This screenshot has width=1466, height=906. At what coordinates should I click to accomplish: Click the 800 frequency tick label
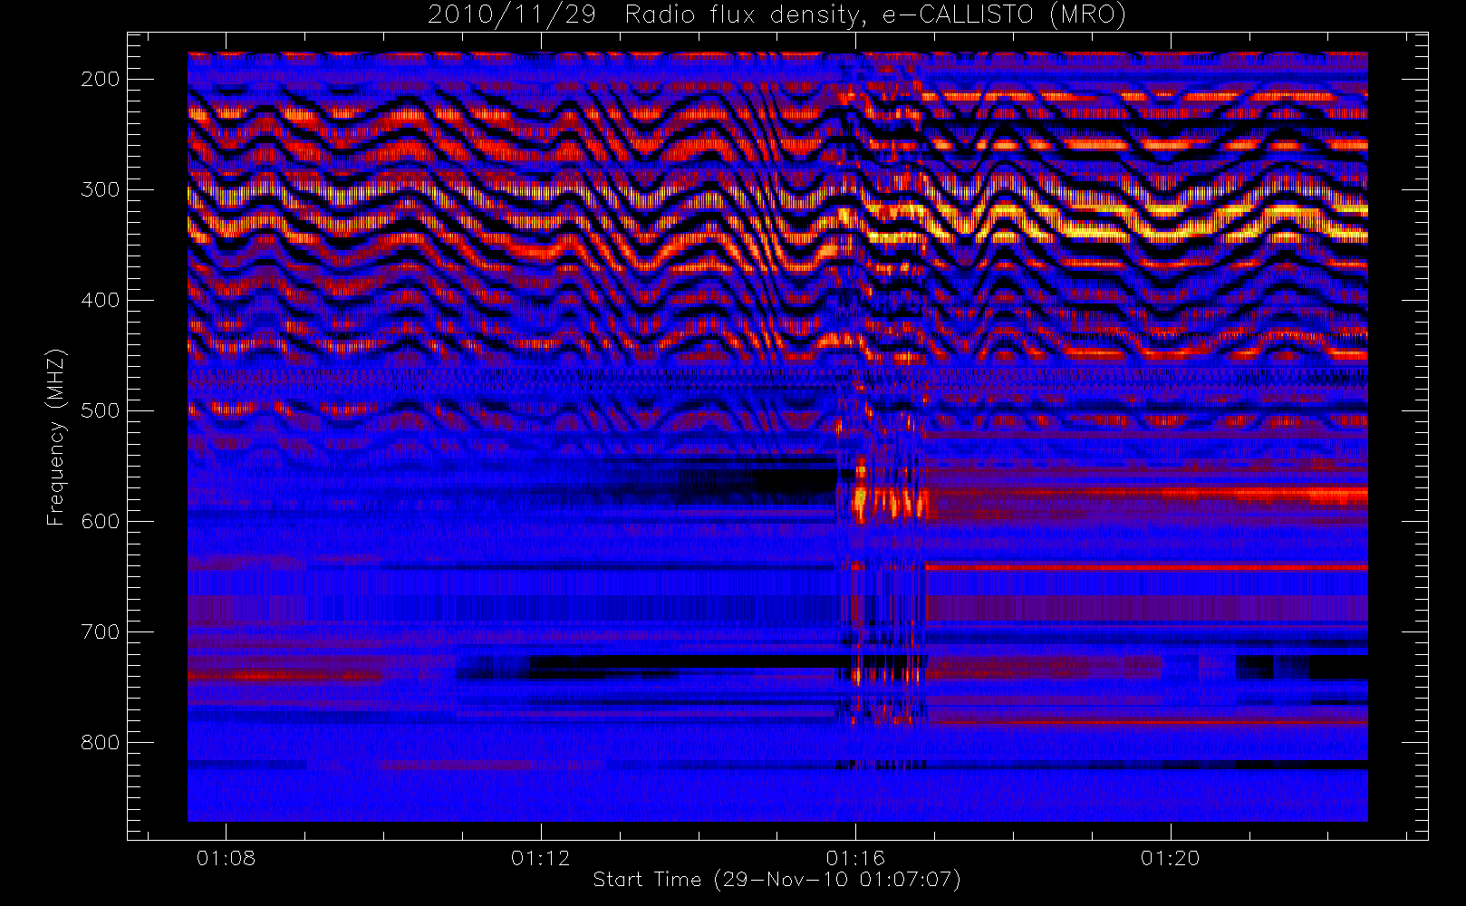101,742
